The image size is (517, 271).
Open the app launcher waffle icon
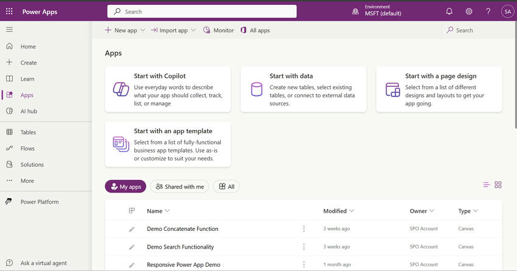[9, 12]
